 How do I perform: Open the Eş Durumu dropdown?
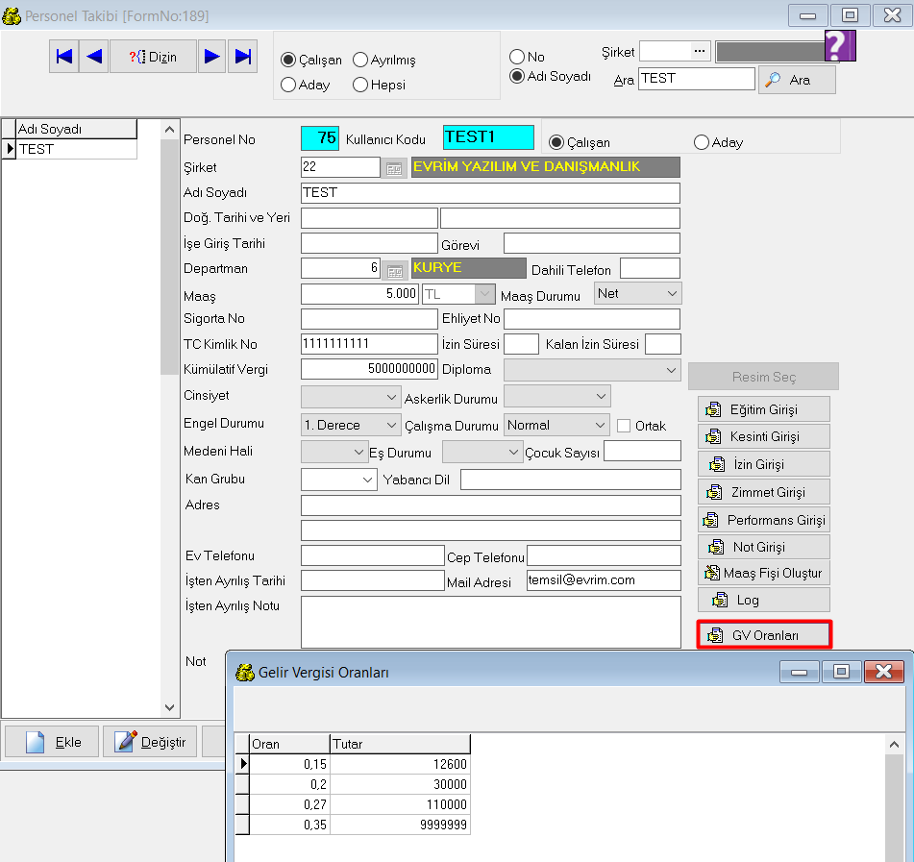tap(482, 452)
